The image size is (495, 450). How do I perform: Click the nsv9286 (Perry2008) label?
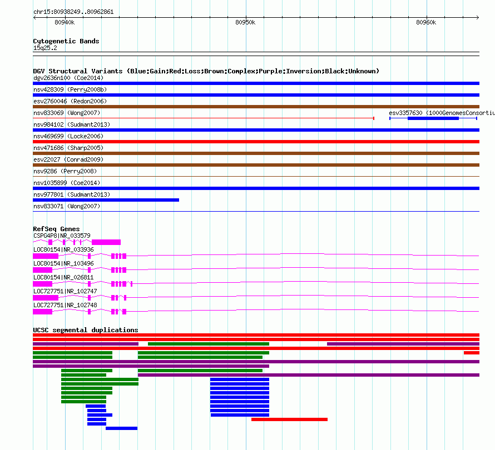coord(65,171)
